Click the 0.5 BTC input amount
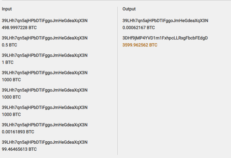231x158 pixels. 9,45
